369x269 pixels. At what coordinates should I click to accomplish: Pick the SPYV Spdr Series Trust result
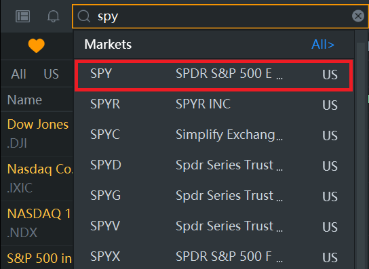(214, 226)
